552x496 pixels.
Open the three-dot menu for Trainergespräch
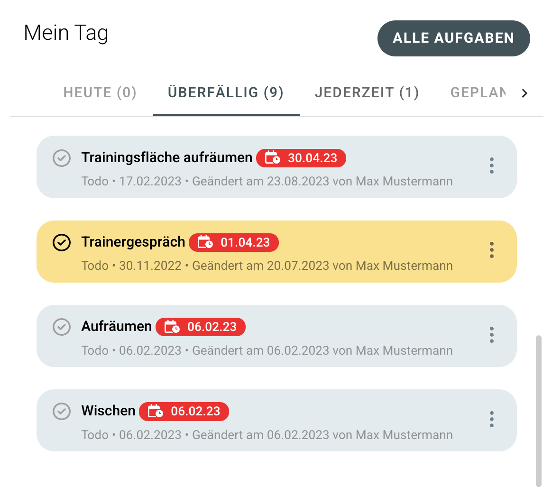(491, 250)
